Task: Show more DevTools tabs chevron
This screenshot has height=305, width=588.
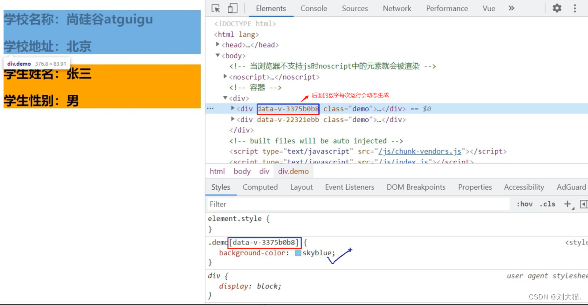Action: click(511, 8)
